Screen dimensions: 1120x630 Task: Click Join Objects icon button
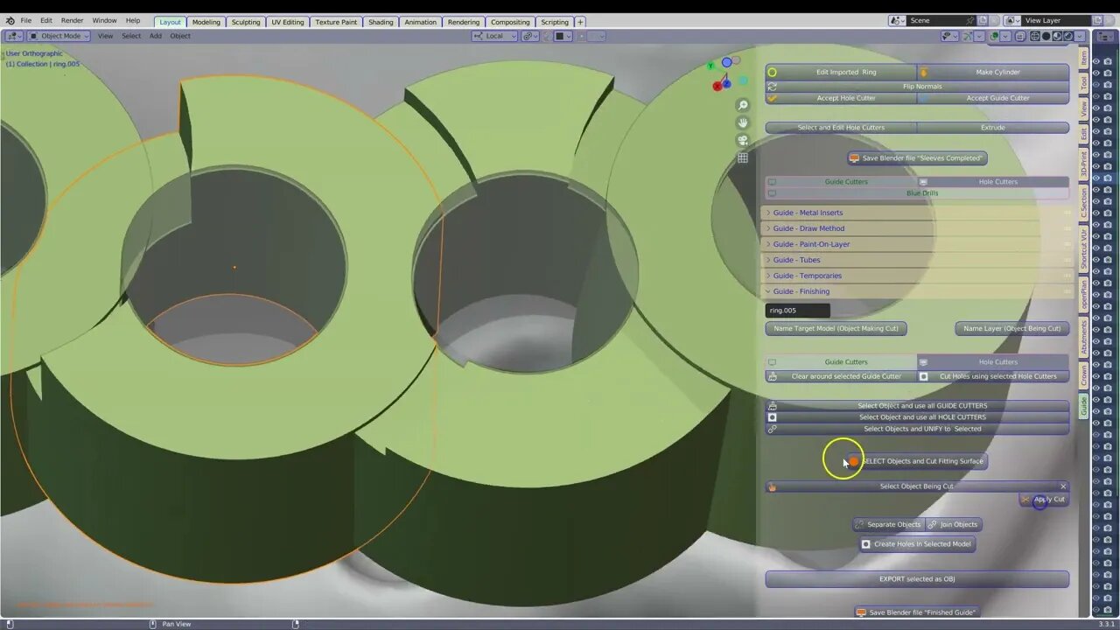(x=953, y=524)
